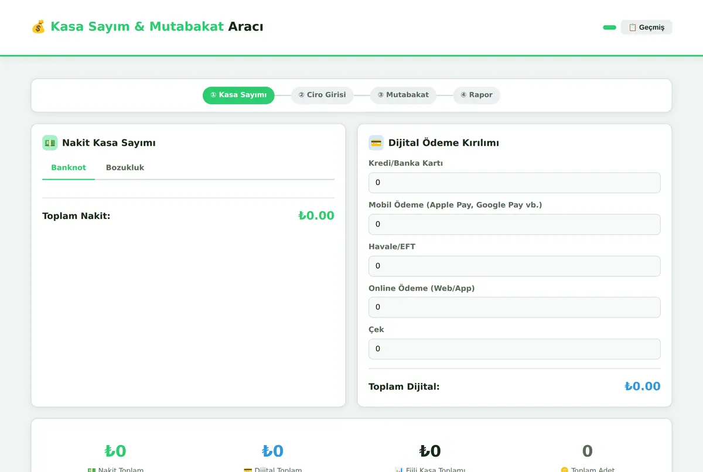
Task: Click the 'Mobil Ödeme (Apple Pay, Google Pay vb.)' label
Action: 455,205
